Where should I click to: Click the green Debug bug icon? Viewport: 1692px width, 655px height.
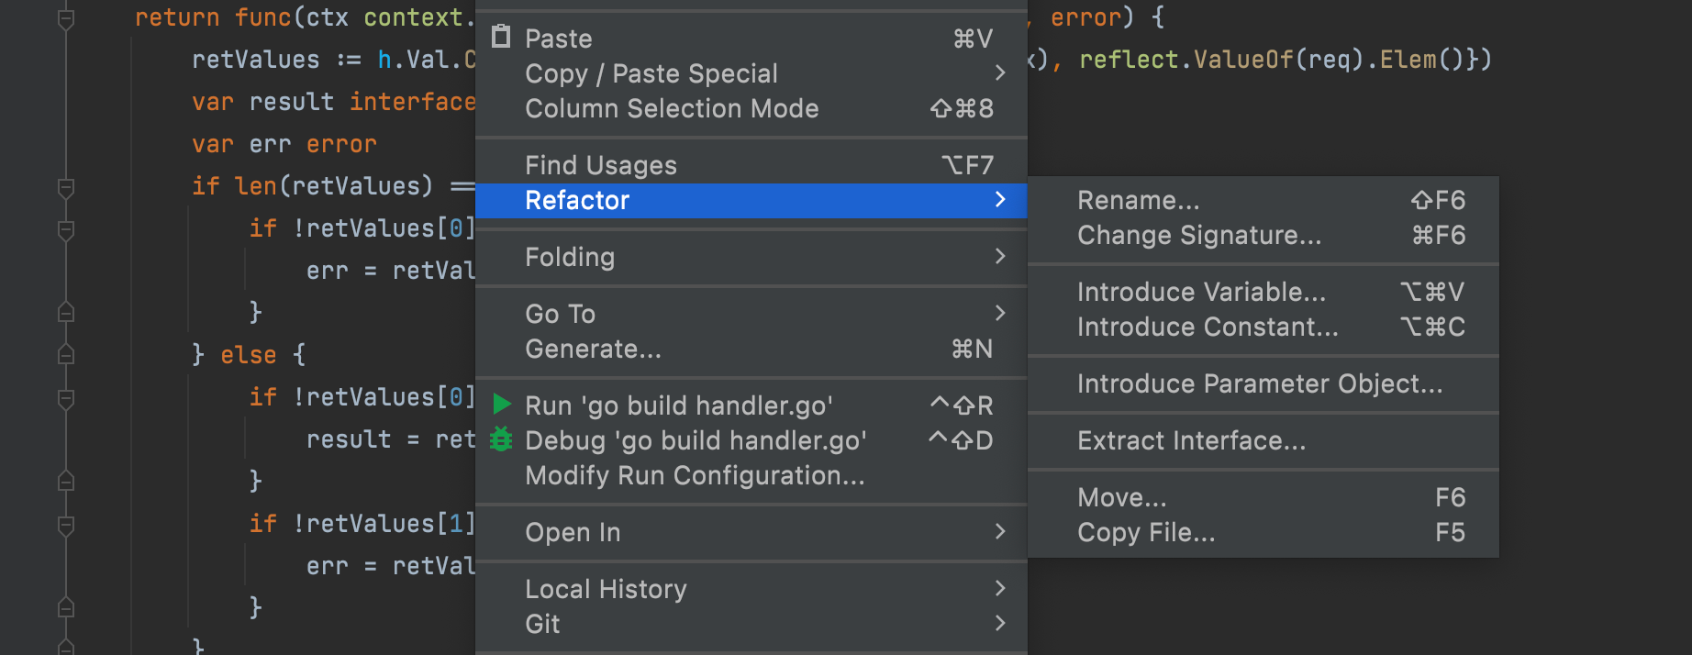[501, 440]
